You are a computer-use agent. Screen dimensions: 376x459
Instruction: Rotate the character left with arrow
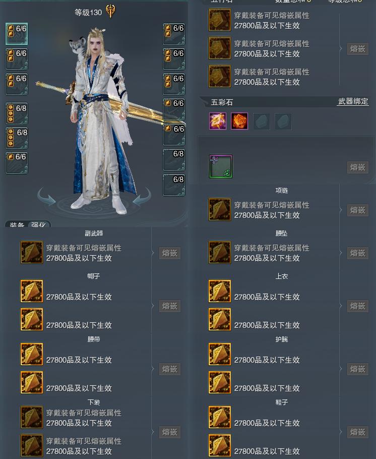pos(47,197)
